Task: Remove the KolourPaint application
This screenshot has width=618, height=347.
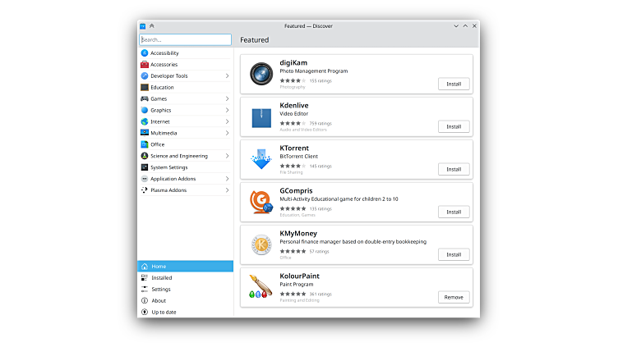Action: (454, 297)
